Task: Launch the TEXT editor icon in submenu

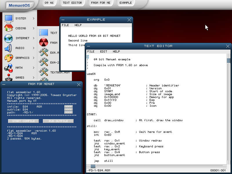Action: click(x=43, y=33)
